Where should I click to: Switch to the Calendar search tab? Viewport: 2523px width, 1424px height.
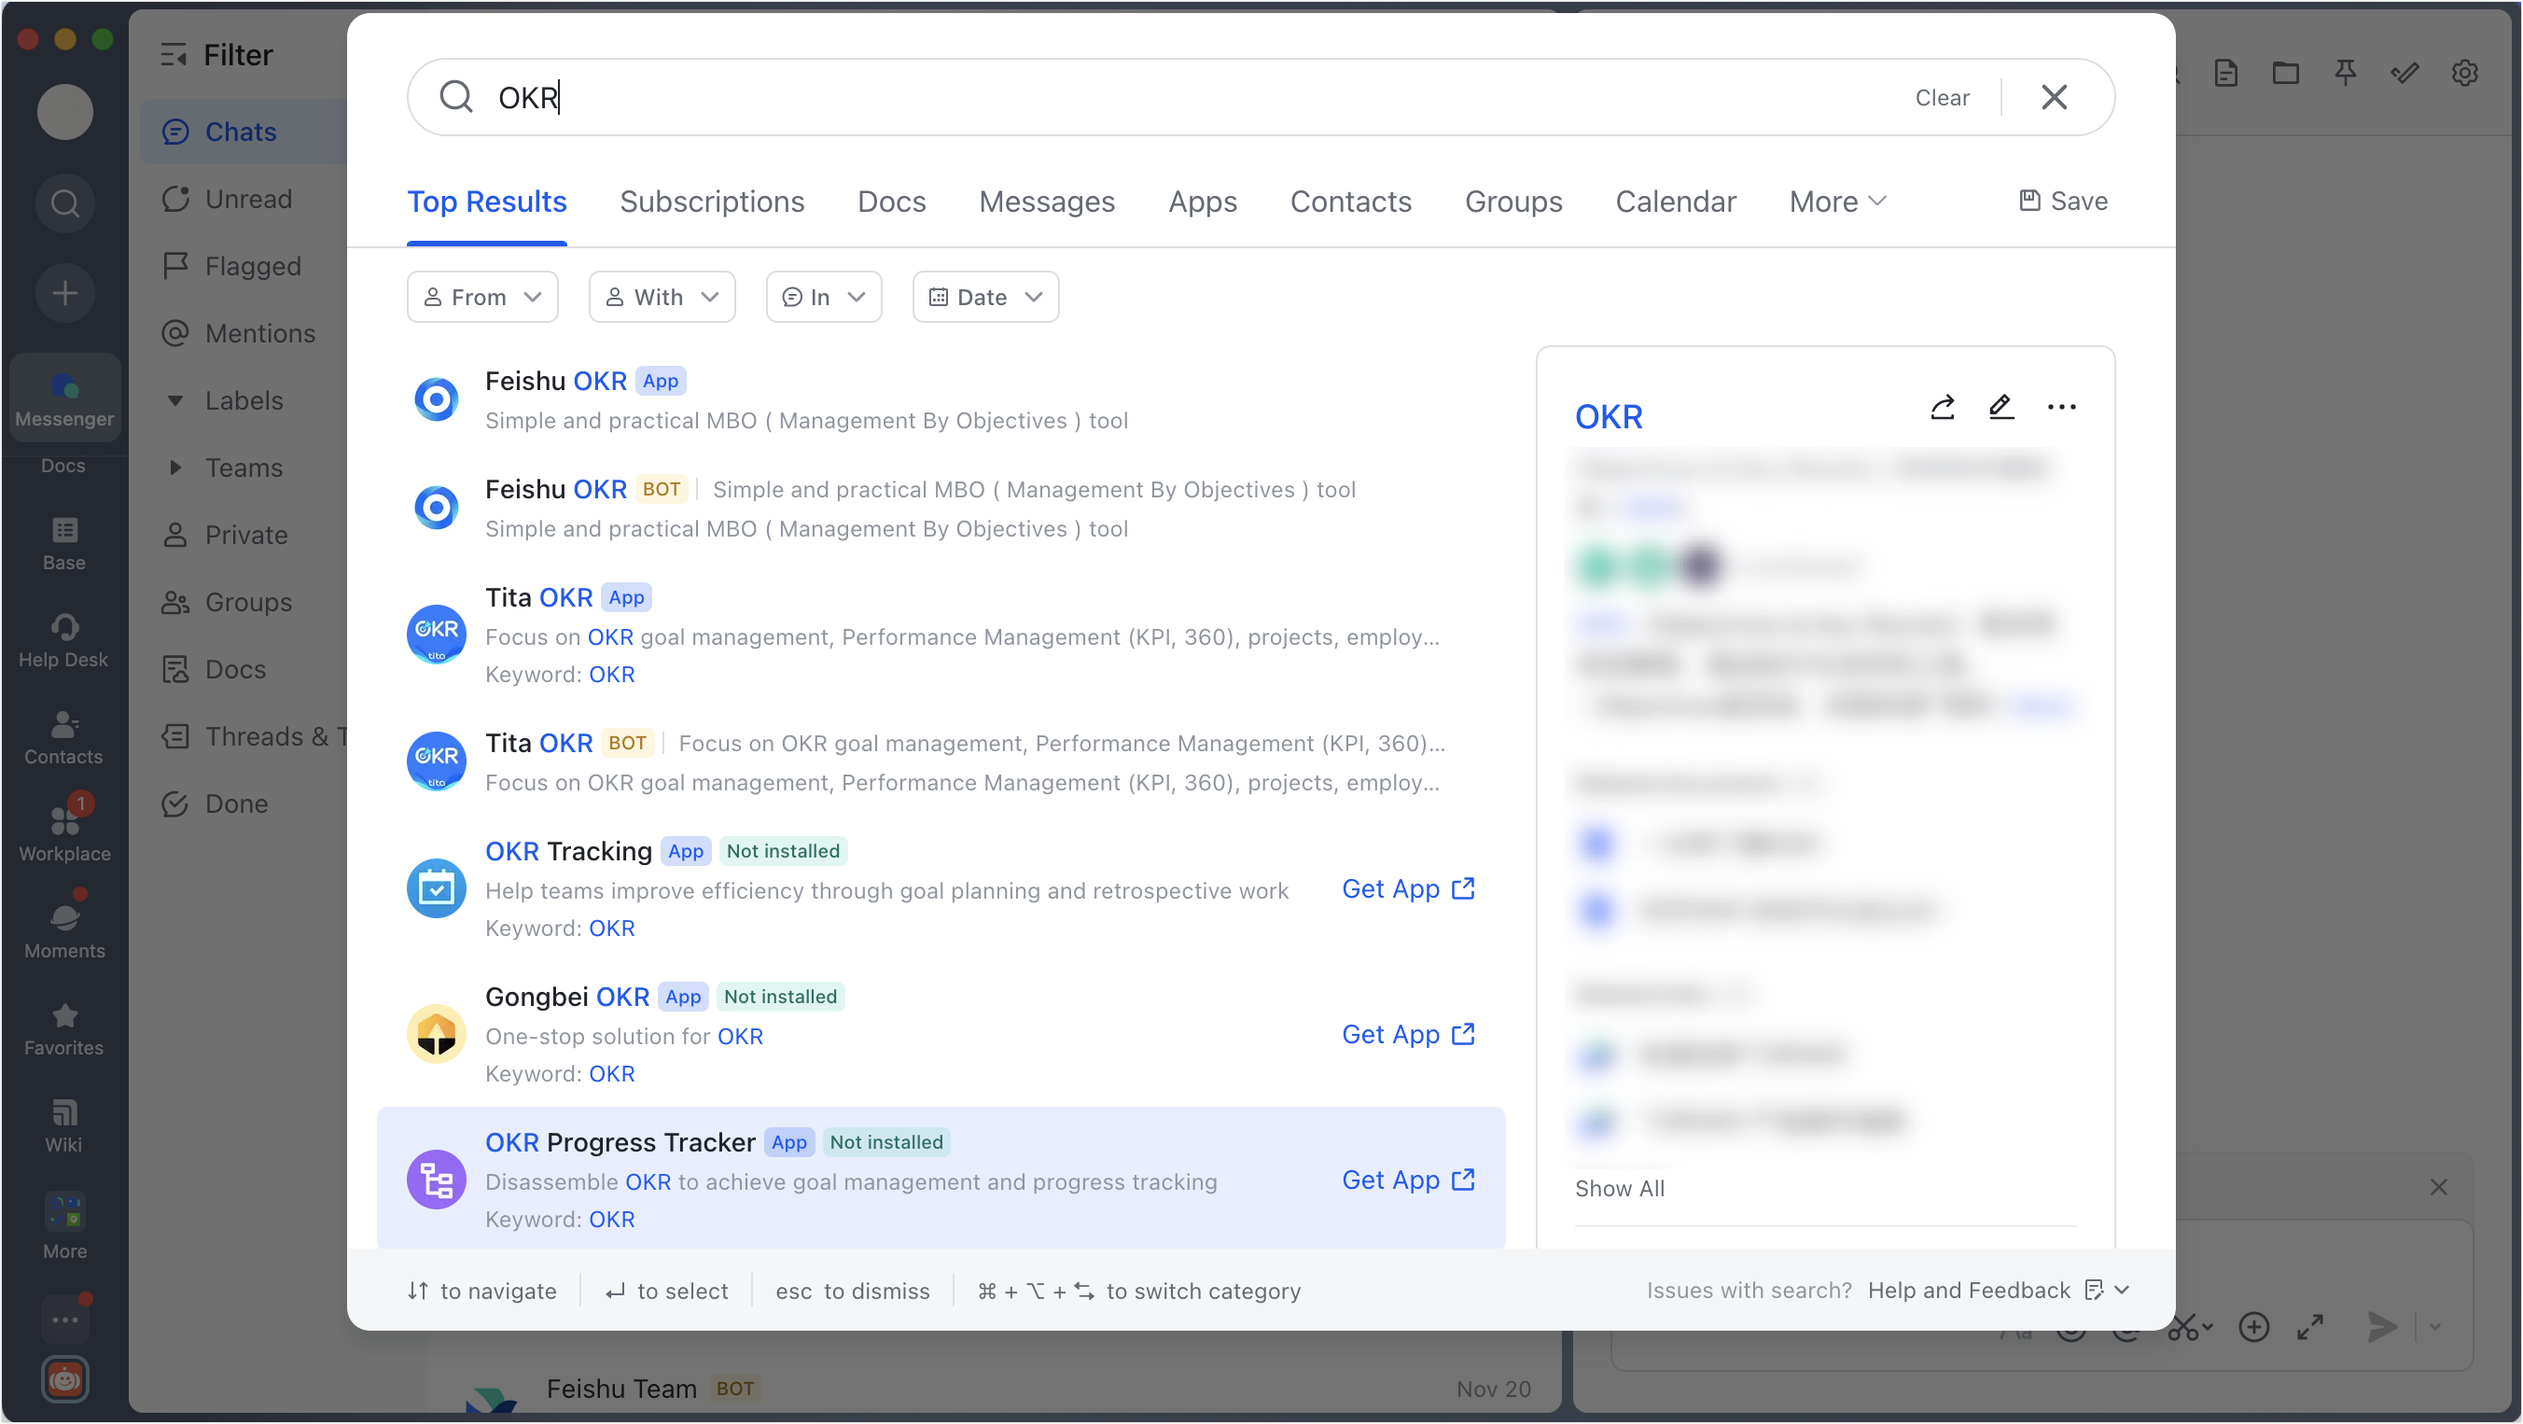point(1676,201)
